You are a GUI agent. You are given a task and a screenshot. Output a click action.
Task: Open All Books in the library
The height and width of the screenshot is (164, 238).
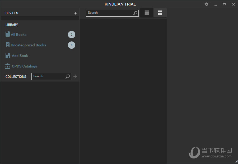pos(19,35)
